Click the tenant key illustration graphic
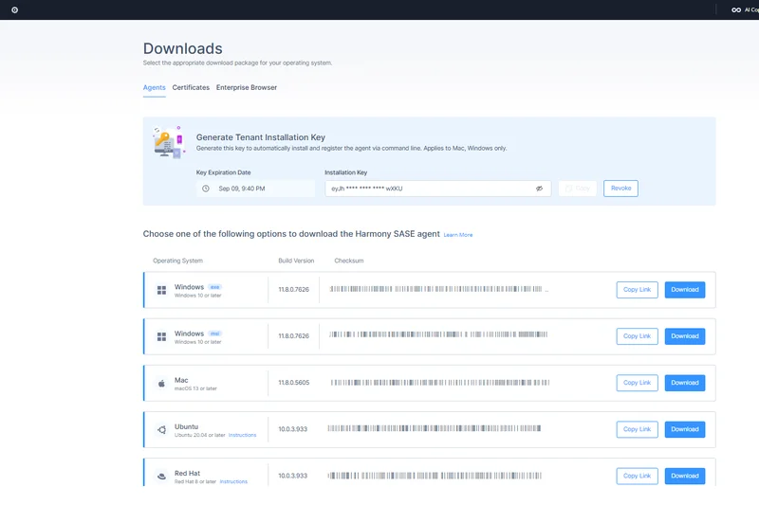This screenshot has width=759, height=505. pyautogui.click(x=167, y=142)
